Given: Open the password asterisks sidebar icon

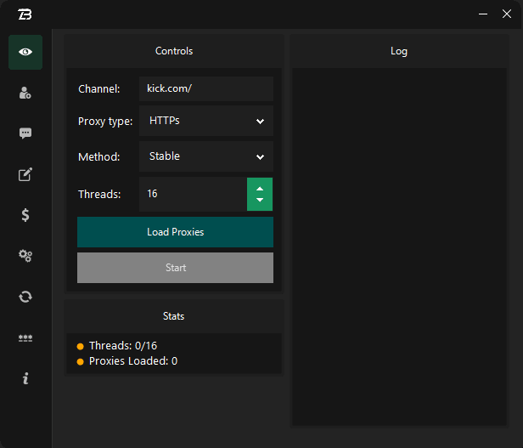Looking at the screenshot, I should [25, 337].
